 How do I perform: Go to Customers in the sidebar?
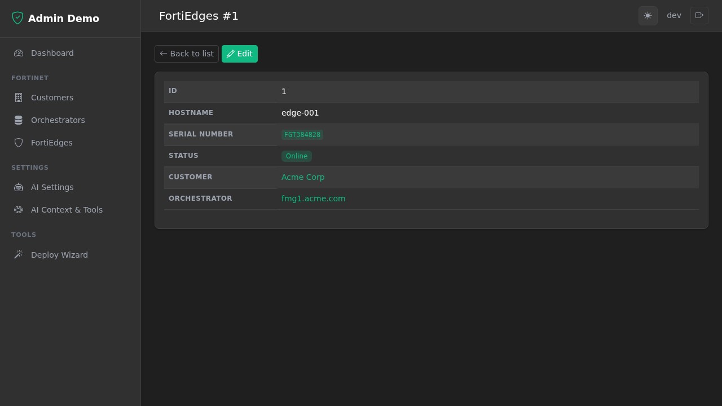pos(70,98)
